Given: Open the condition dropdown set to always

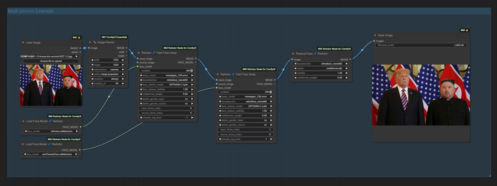Looking at the screenshot, I should point(108,79).
